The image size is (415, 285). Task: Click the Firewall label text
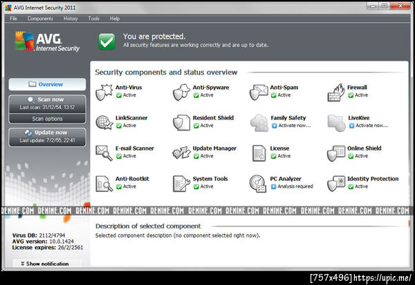(x=357, y=87)
